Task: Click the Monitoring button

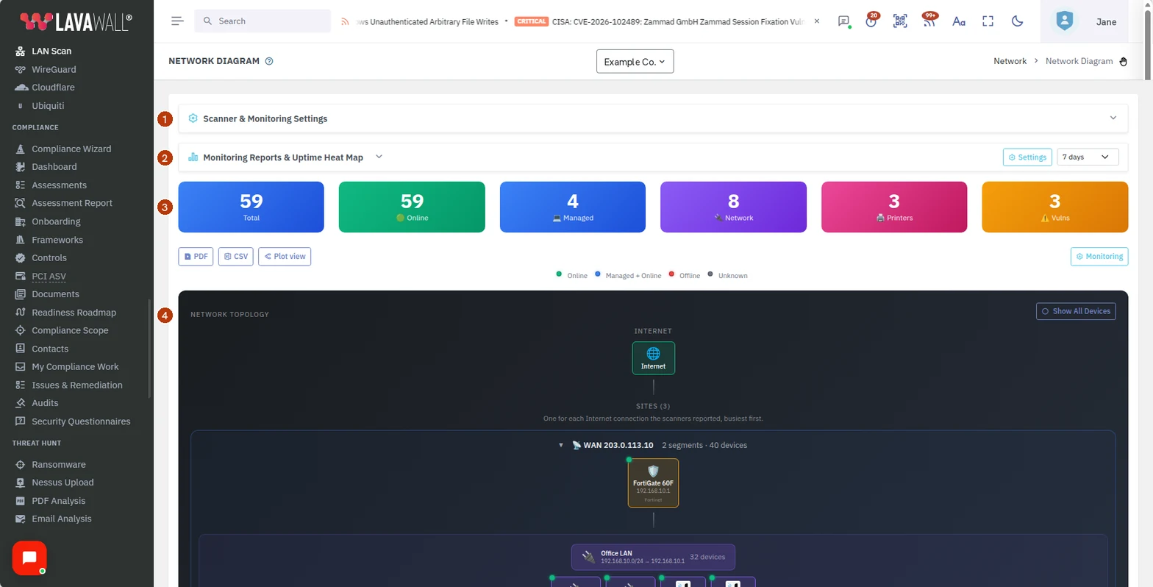Action: point(1099,256)
